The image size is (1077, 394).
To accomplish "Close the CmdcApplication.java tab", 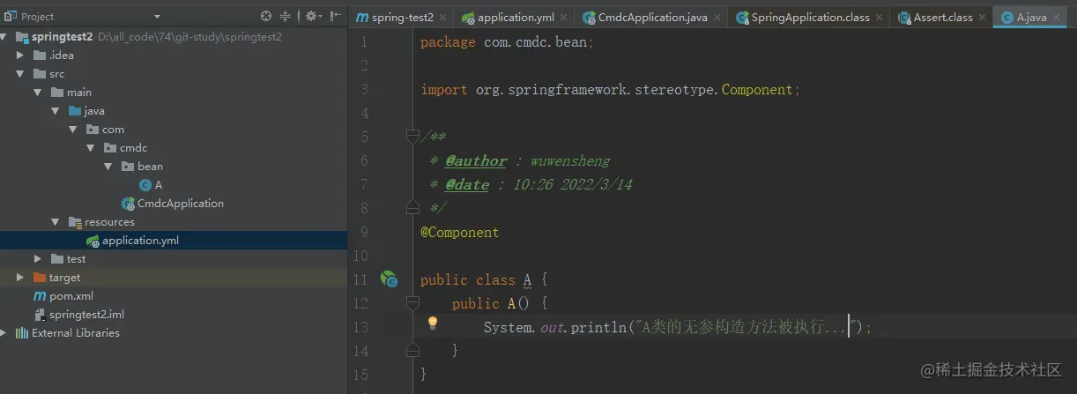I will [718, 18].
